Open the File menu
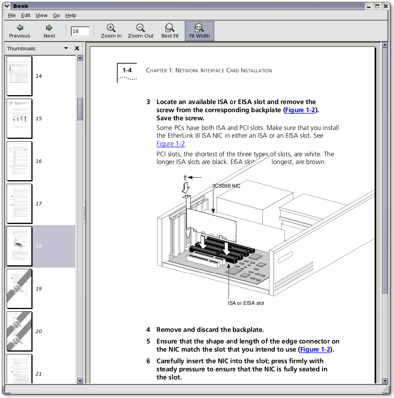The image size is (394, 398). (x=12, y=15)
